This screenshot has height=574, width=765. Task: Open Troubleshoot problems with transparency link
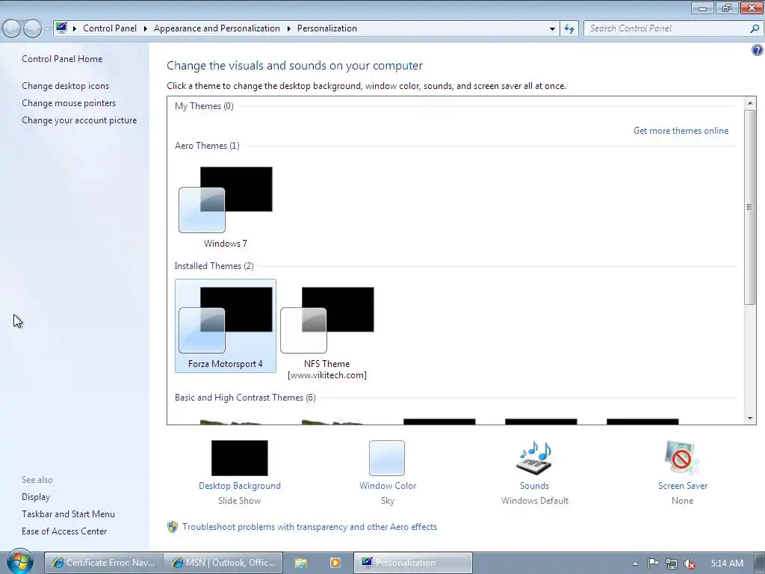pos(310,527)
